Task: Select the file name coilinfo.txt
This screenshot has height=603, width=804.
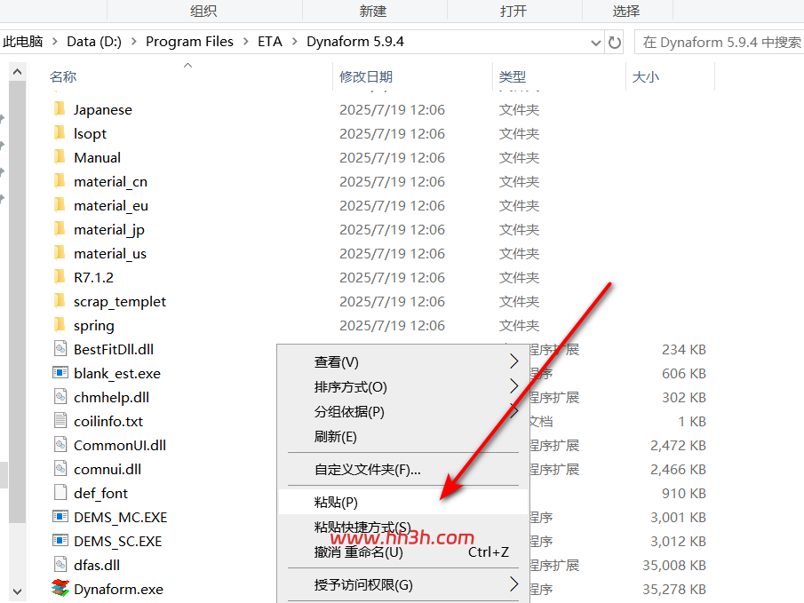Action: click(x=108, y=422)
